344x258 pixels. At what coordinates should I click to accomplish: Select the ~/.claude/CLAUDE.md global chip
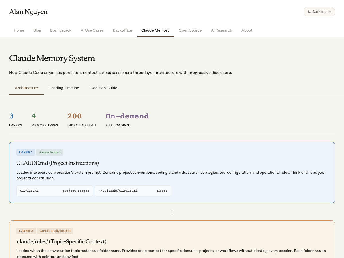(x=133, y=191)
